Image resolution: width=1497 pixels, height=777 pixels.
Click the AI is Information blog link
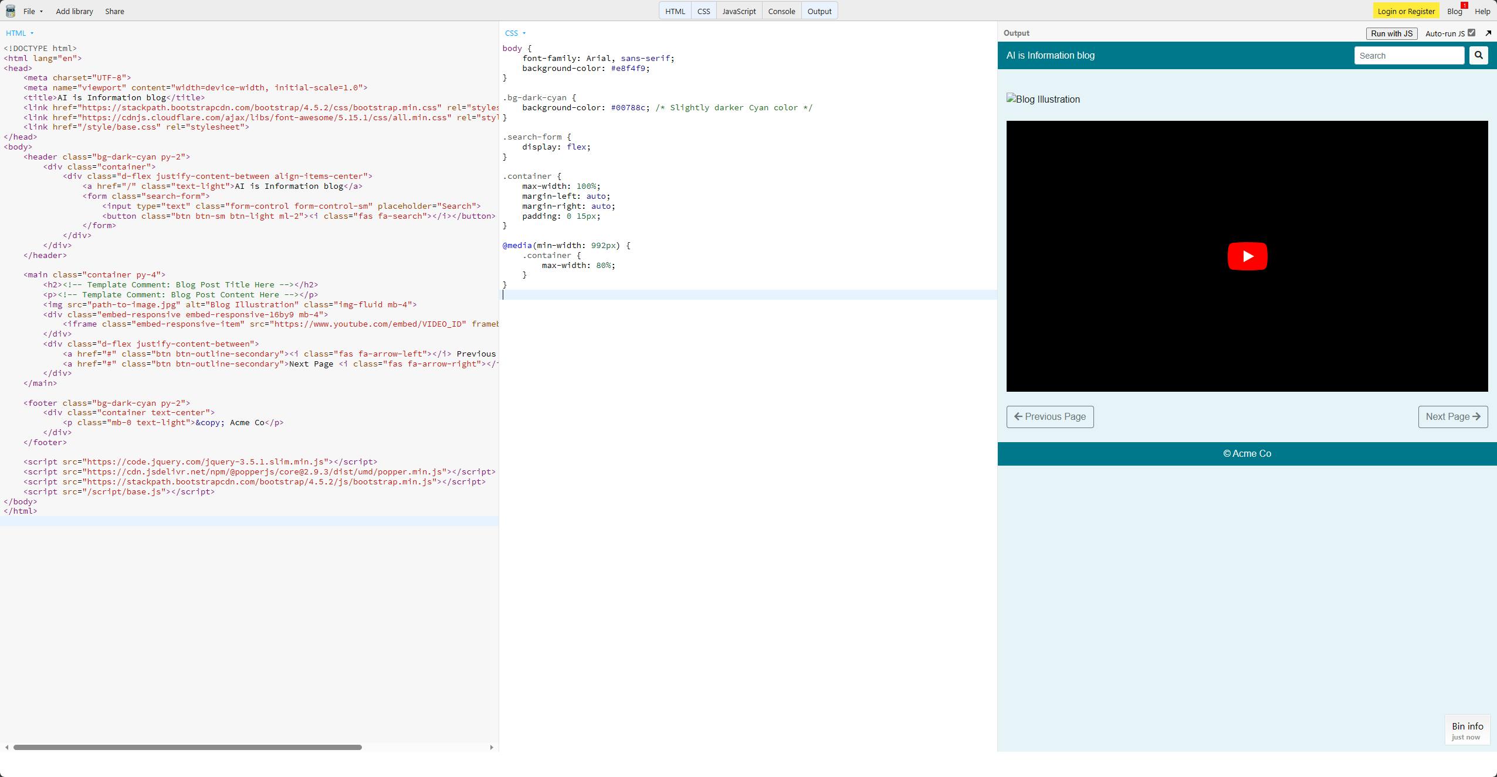[x=1050, y=56]
